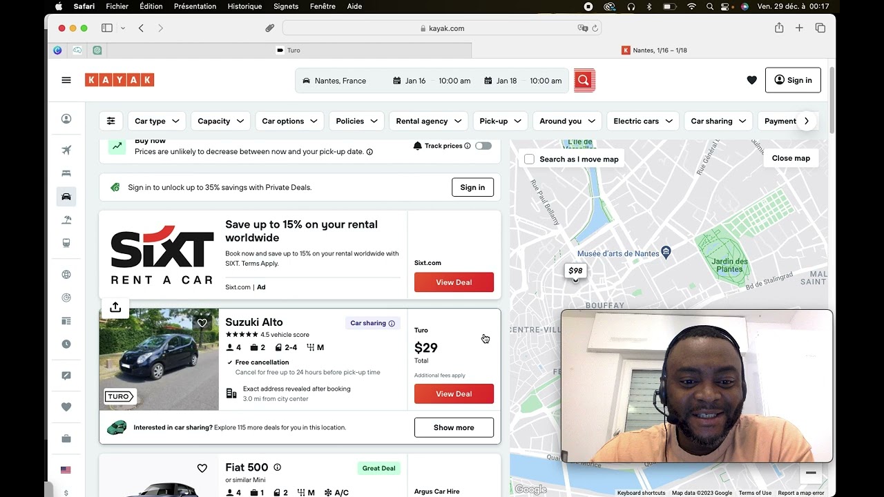Click the Nantes, France location field
Screen dimensions: 884x497
[x=341, y=81]
